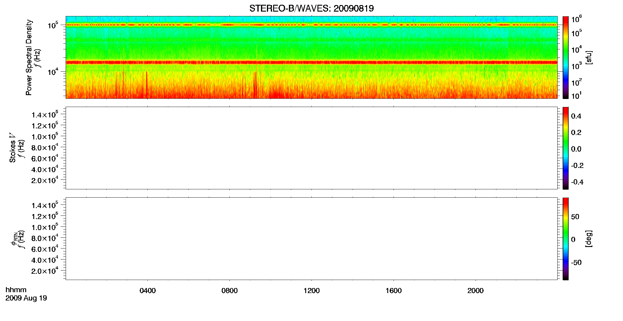Click the Stokes V color bar
This screenshot has width=623, height=321.
[x=565, y=148]
